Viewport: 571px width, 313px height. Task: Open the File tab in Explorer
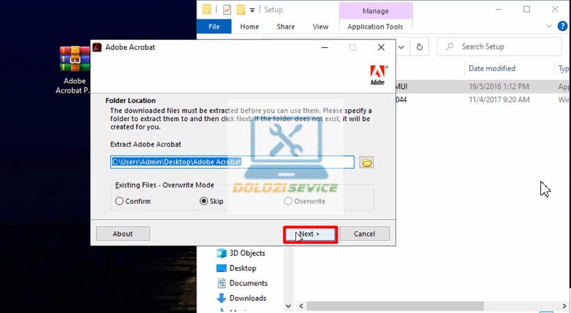point(214,26)
